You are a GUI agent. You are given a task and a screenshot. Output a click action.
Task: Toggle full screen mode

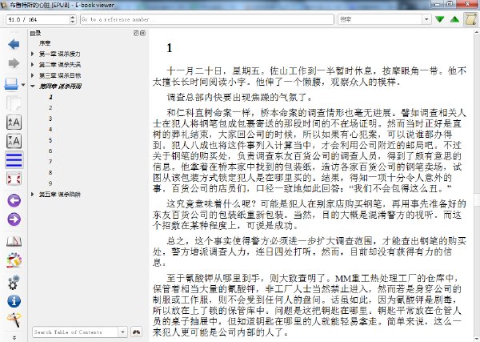coord(14,179)
